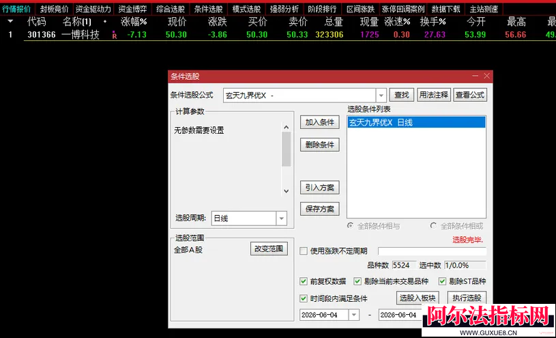Image resolution: width=556 pixels, height=338 pixels.
Task: Sort by the 涨幅% column header
Action: (x=134, y=22)
